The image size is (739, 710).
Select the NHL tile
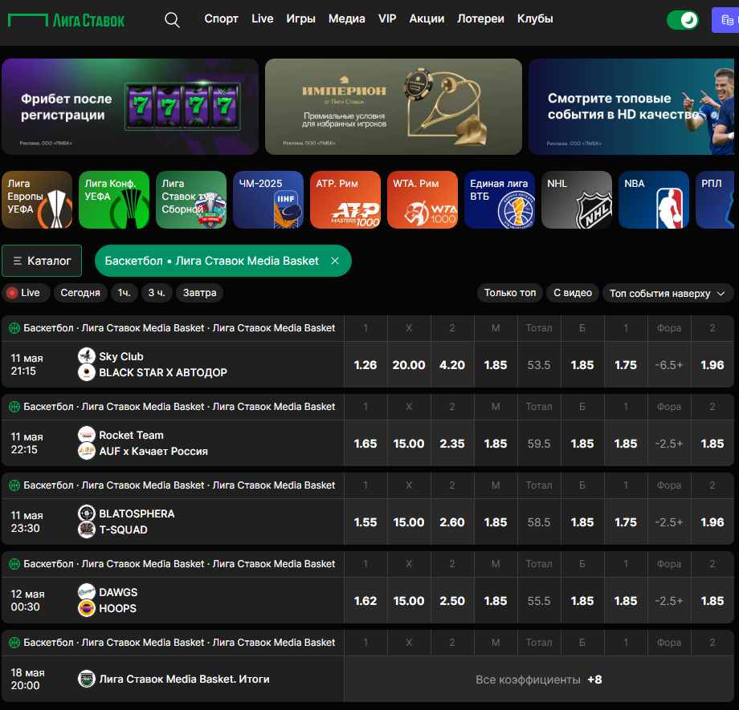pos(577,200)
